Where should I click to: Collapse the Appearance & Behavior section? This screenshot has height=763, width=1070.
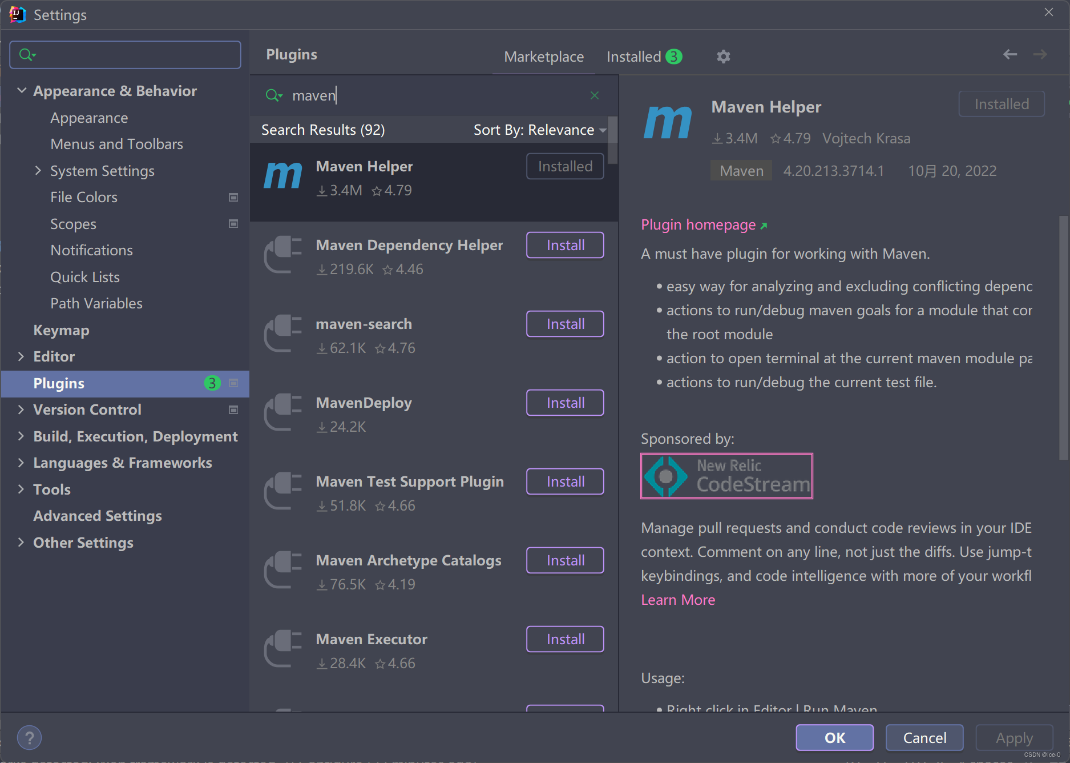click(x=22, y=91)
